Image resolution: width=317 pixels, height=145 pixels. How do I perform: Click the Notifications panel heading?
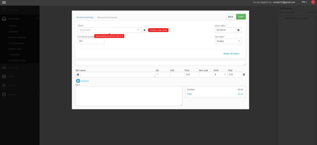pyautogui.click(x=286, y=8)
